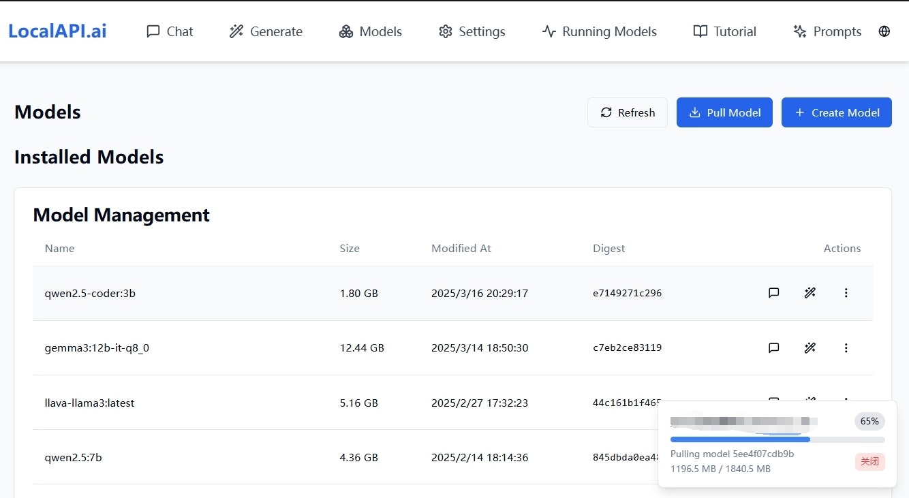
Task: Click the globe language icon
Action: (x=884, y=31)
